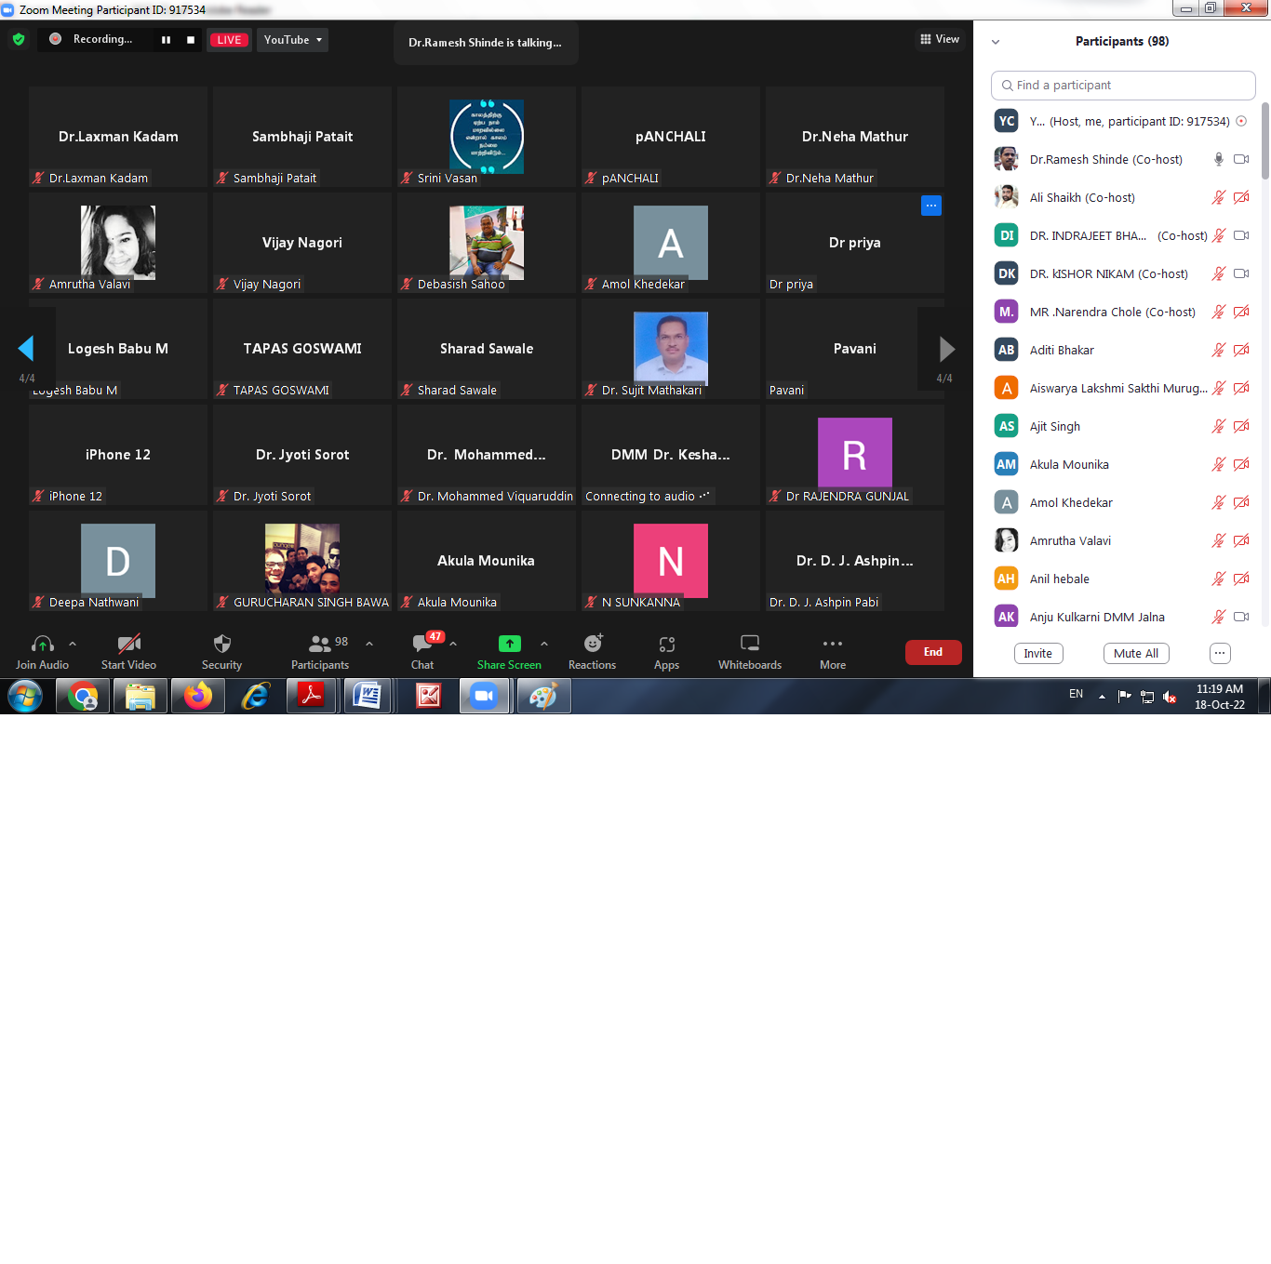Click Ali Shaikh video-off icon
This screenshot has height=1264, width=1271.
(x=1241, y=197)
